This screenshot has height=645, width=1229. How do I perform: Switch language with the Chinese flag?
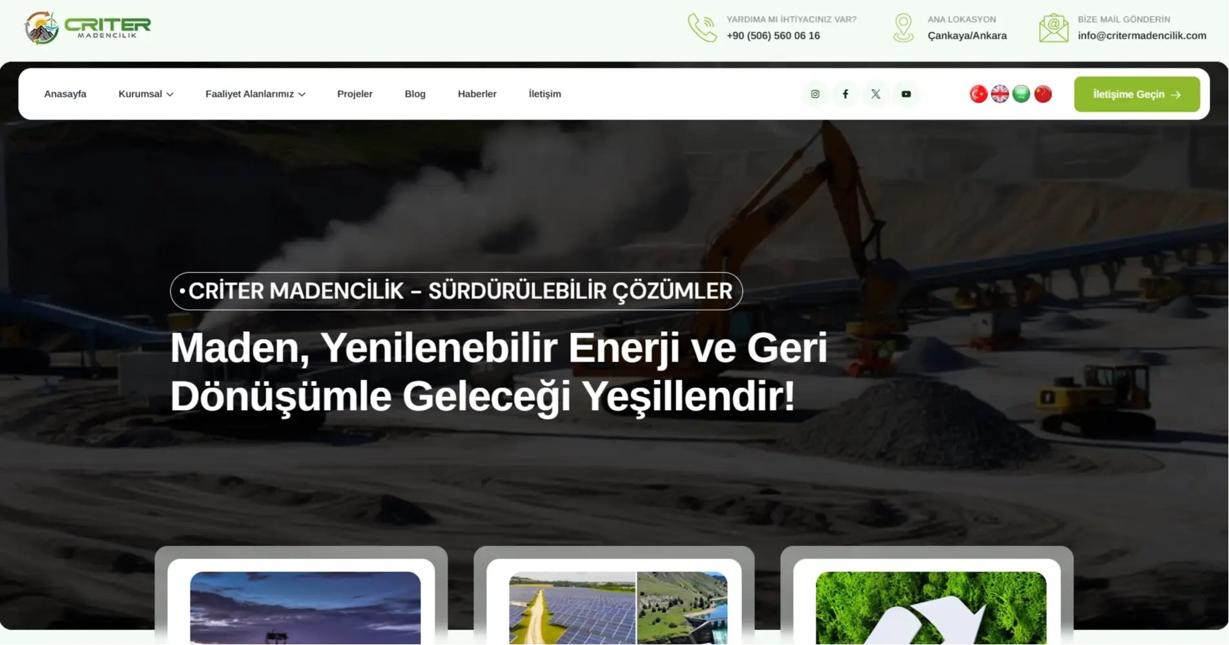[1043, 94]
